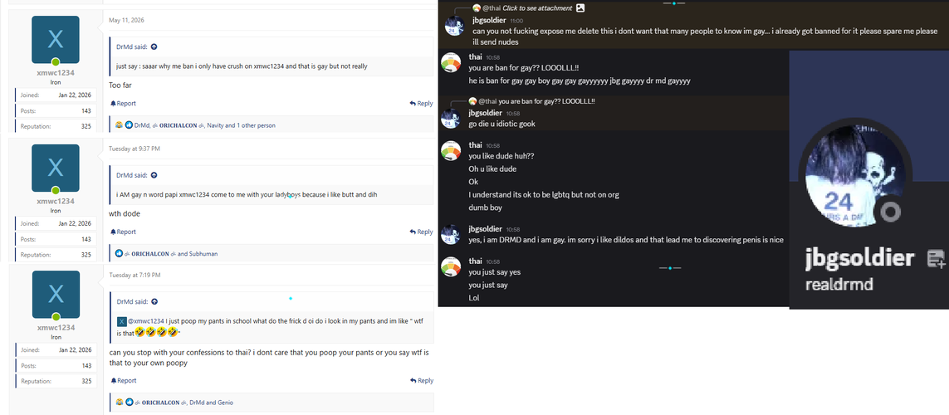Viewport: 949px width, 415px height.
Task: Click the note icon beside jbgsoldier's profile name
Action: pos(936,260)
